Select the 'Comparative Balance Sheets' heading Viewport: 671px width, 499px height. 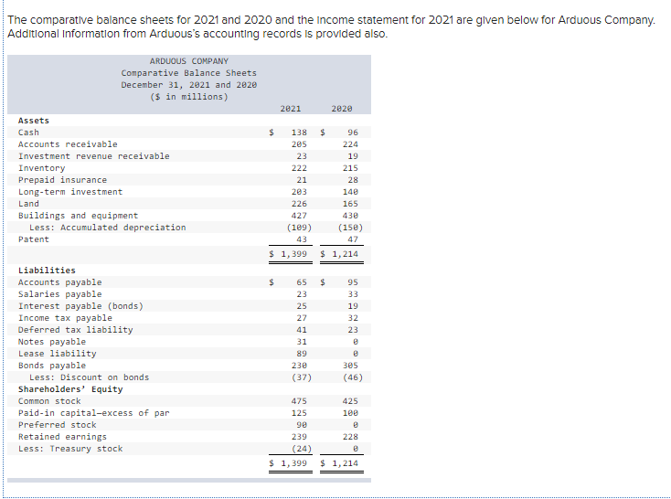click(188, 73)
